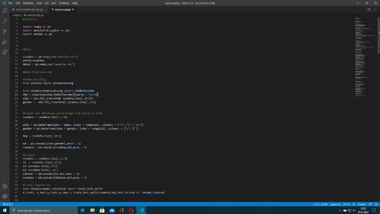Open the File menu
The width and height of the screenshot is (380, 214).
[11, 3]
